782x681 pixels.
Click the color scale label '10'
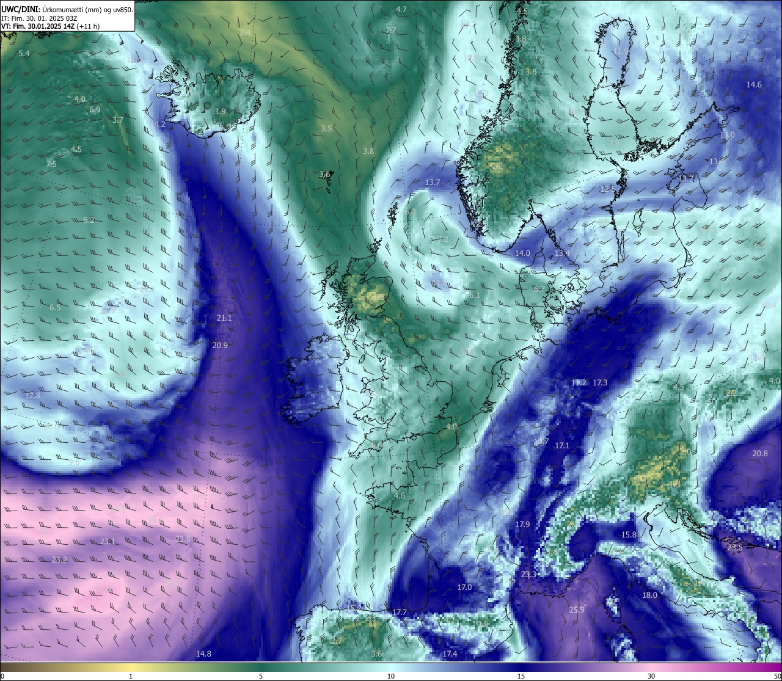point(391,676)
